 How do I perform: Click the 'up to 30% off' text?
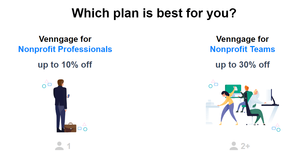242,65
